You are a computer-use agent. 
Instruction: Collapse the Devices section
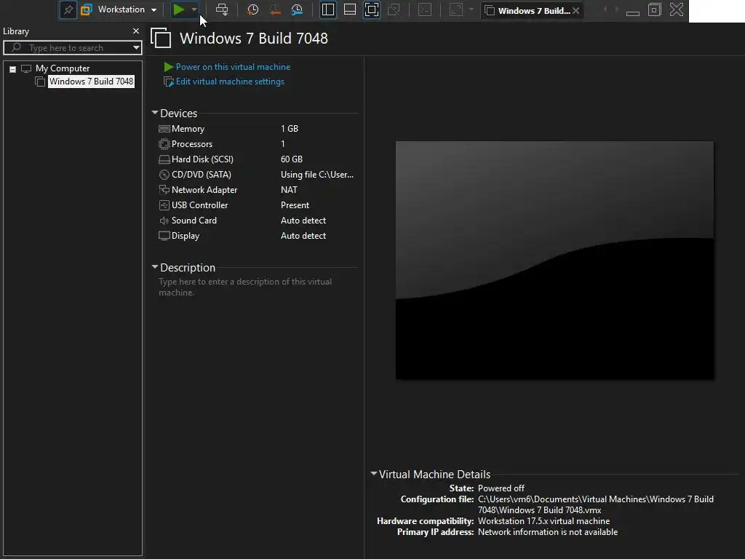click(155, 113)
